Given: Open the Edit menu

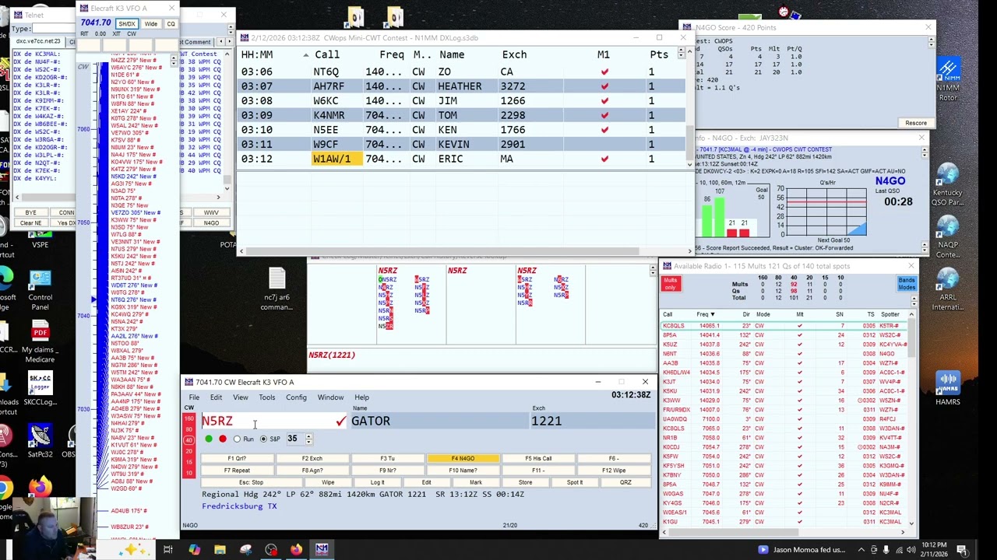Looking at the screenshot, I should pos(216,397).
